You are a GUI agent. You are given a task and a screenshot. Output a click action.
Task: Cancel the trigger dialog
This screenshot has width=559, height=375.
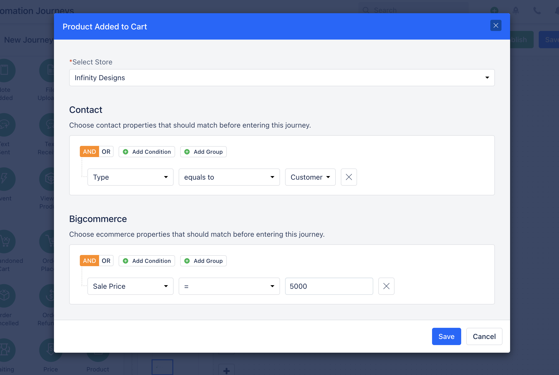click(x=484, y=336)
